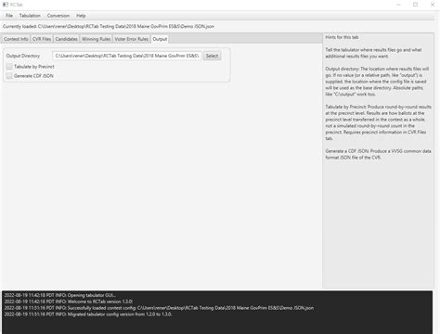Click the 'Tabulate by Precinct' label text
The image size is (440, 334).
[x=34, y=67]
